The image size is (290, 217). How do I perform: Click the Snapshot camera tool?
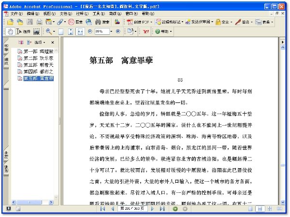point(36,31)
